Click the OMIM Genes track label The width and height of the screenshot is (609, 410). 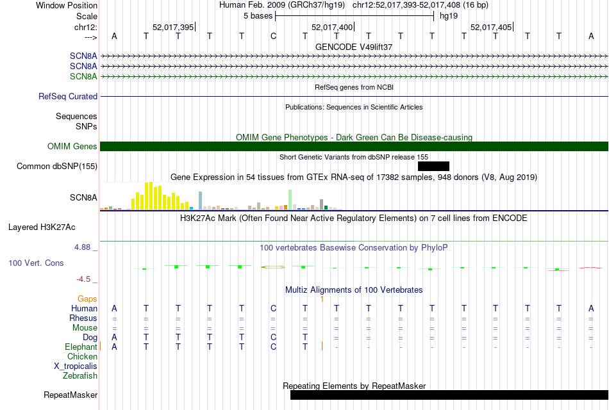(x=72, y=146)
